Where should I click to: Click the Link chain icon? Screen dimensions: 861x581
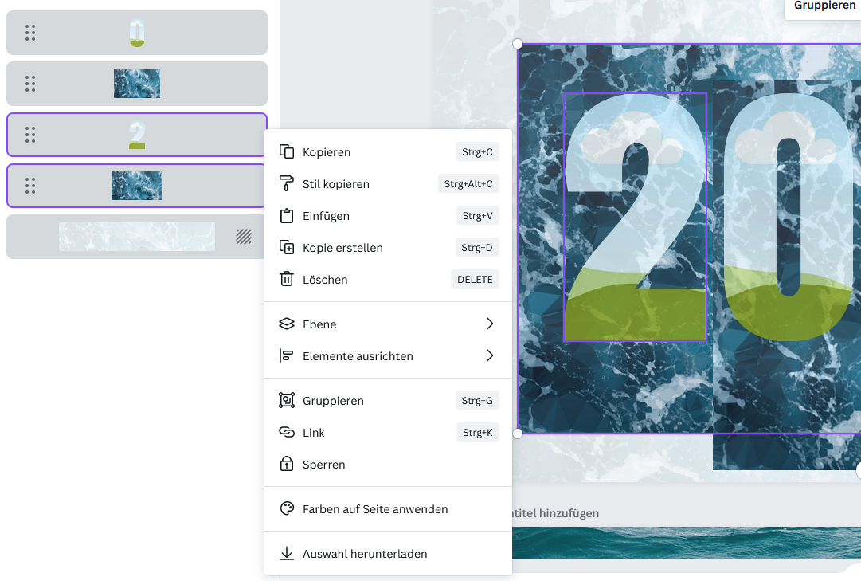(x=287, y=433)
